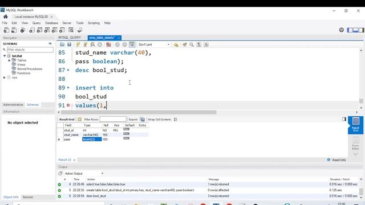This screenshot has height=205, width=365.
Task: Click the chevron below Form Editor
Action: [x=355, y=154]
